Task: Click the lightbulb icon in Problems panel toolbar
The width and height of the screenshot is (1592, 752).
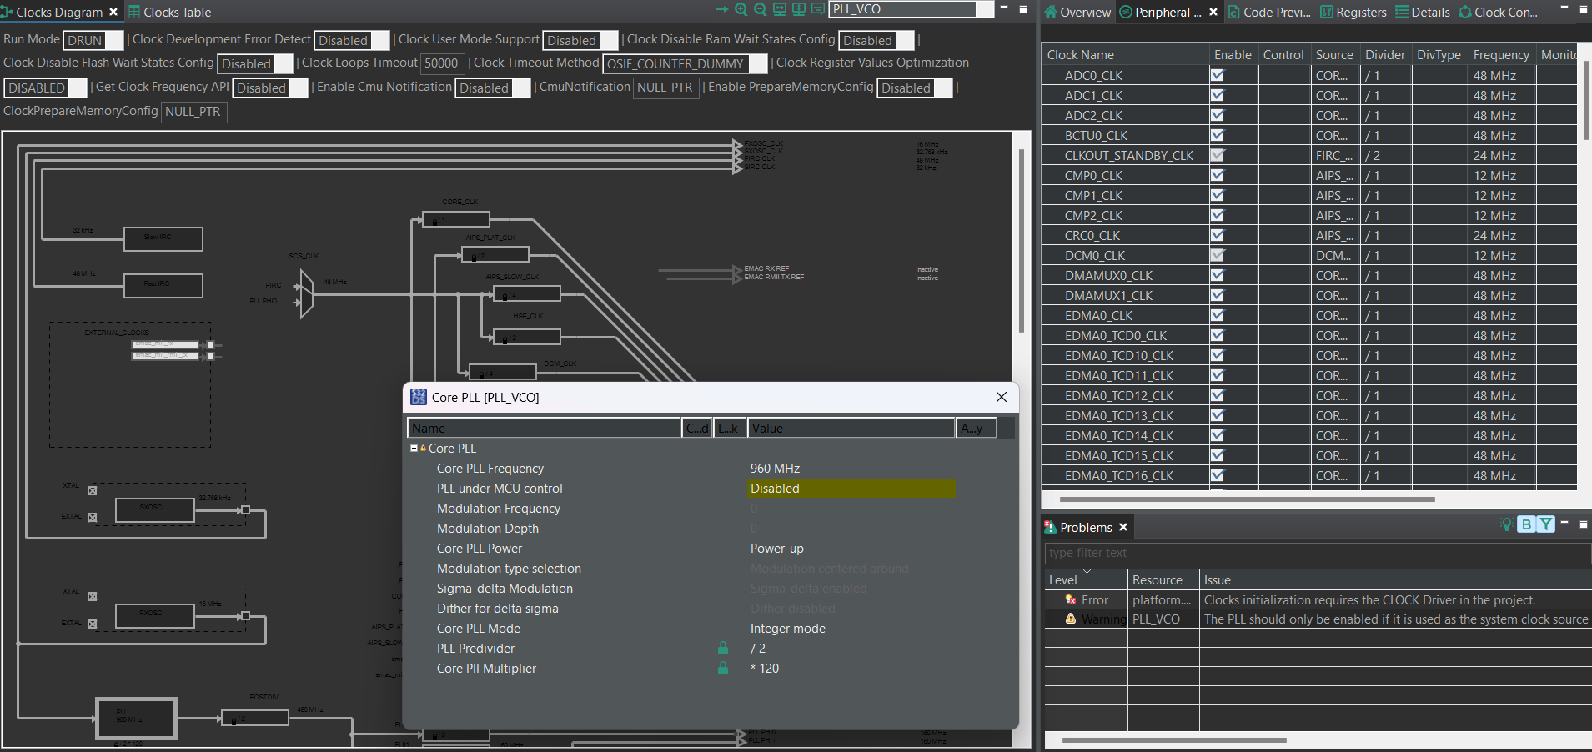Action: (1507, 524)
